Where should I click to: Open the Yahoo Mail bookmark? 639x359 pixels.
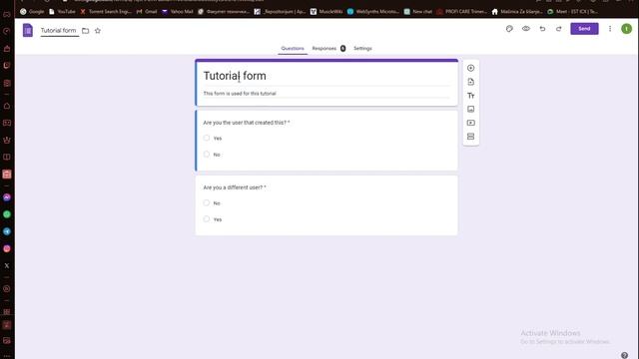click(x=178, y=12)
